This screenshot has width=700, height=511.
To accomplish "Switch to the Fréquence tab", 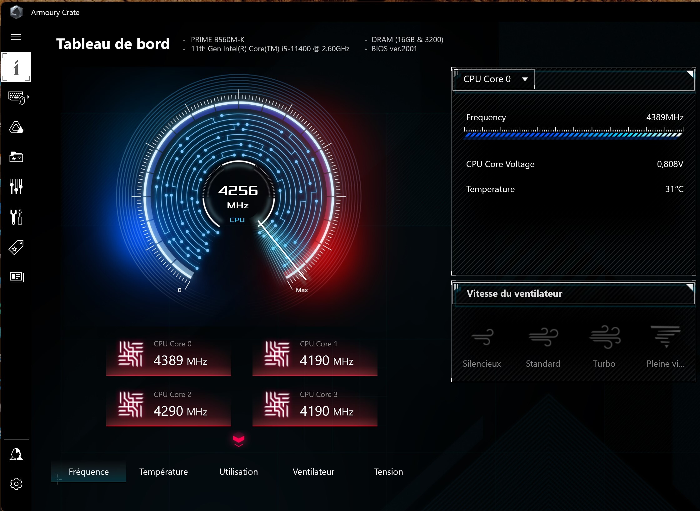I will click(89, 472).
